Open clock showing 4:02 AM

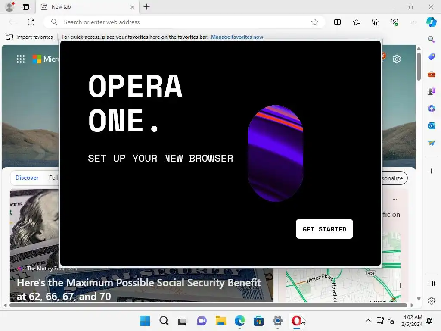(x=412, y=321)
